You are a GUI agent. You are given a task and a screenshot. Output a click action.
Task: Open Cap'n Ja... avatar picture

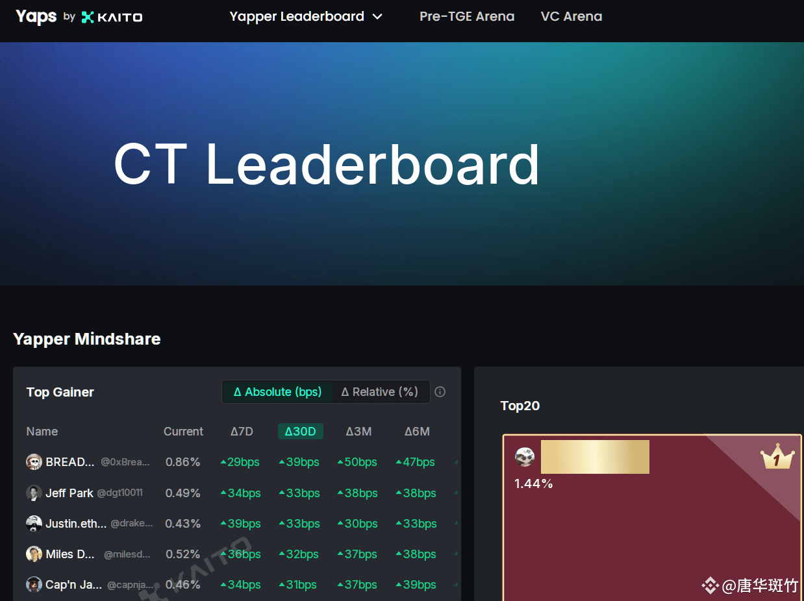[34, 584]
